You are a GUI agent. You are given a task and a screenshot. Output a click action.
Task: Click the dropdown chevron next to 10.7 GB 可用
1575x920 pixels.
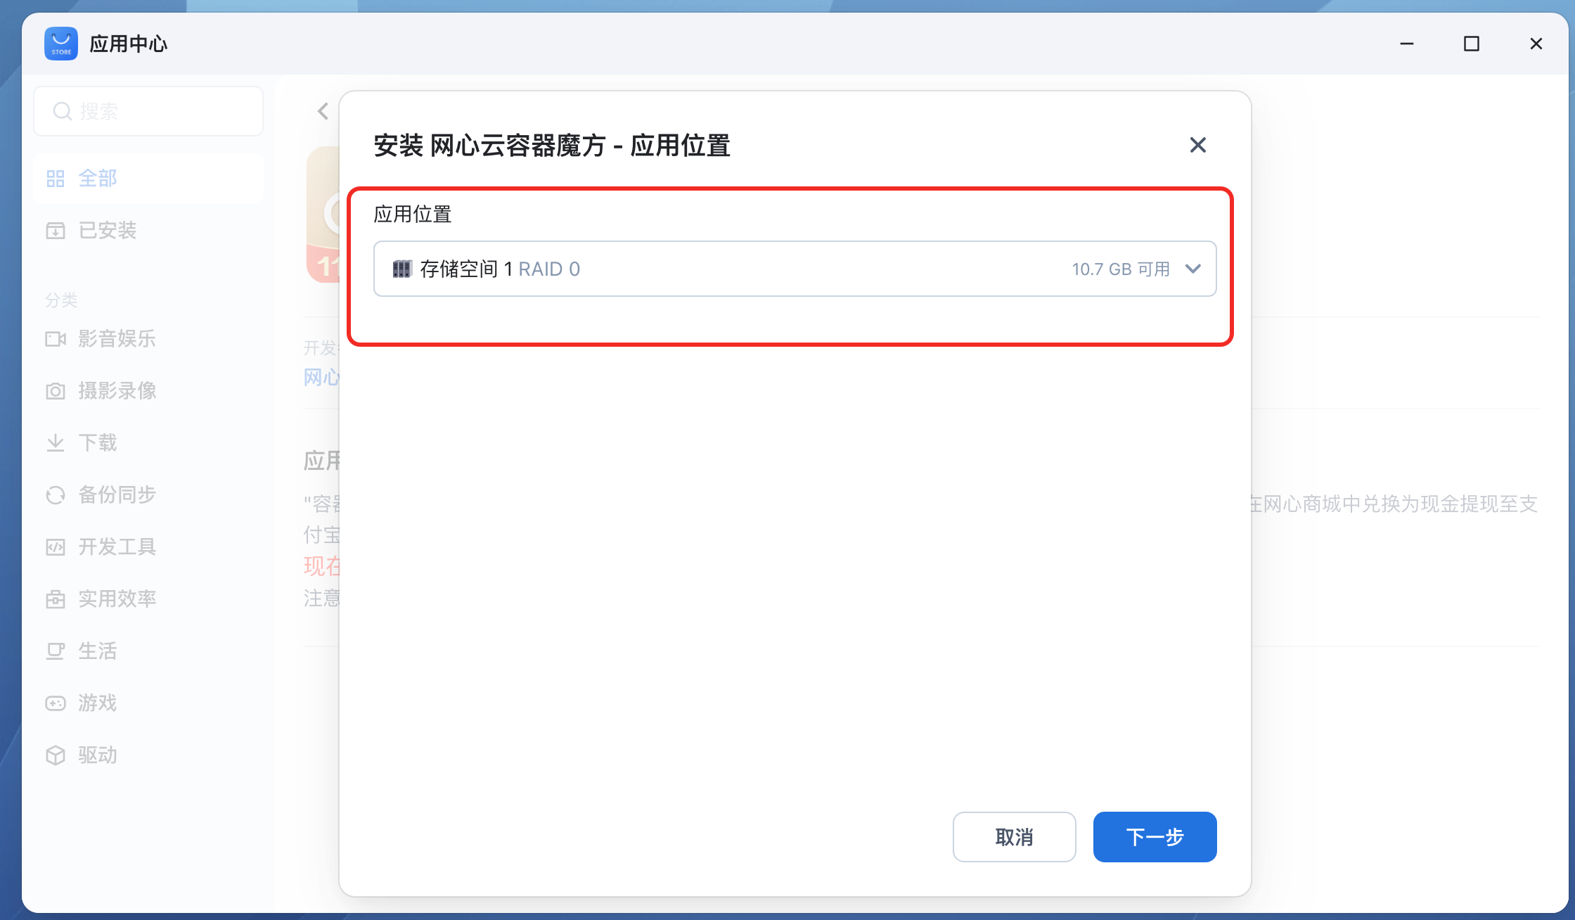click(1192, 269)
